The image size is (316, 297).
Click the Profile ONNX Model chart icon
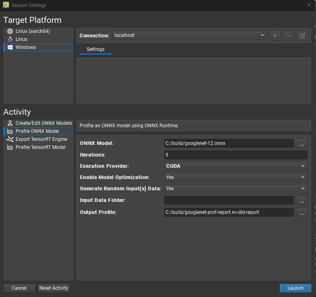[10, 131]
